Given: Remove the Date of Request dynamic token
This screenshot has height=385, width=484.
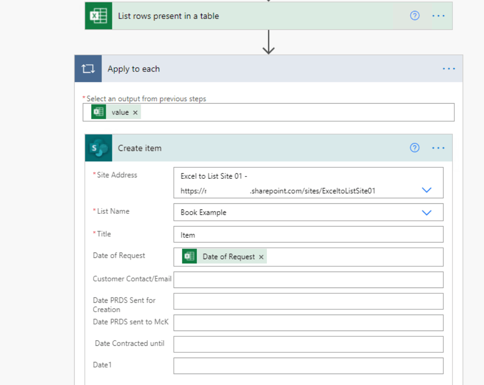Looking at the screenshot, I should [261, 257].
